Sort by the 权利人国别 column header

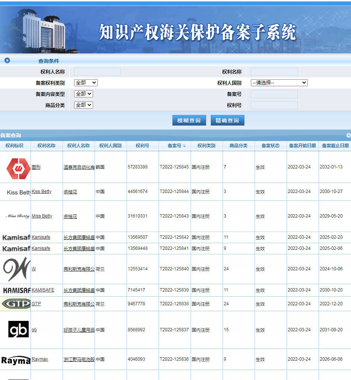tap(111, 146)
